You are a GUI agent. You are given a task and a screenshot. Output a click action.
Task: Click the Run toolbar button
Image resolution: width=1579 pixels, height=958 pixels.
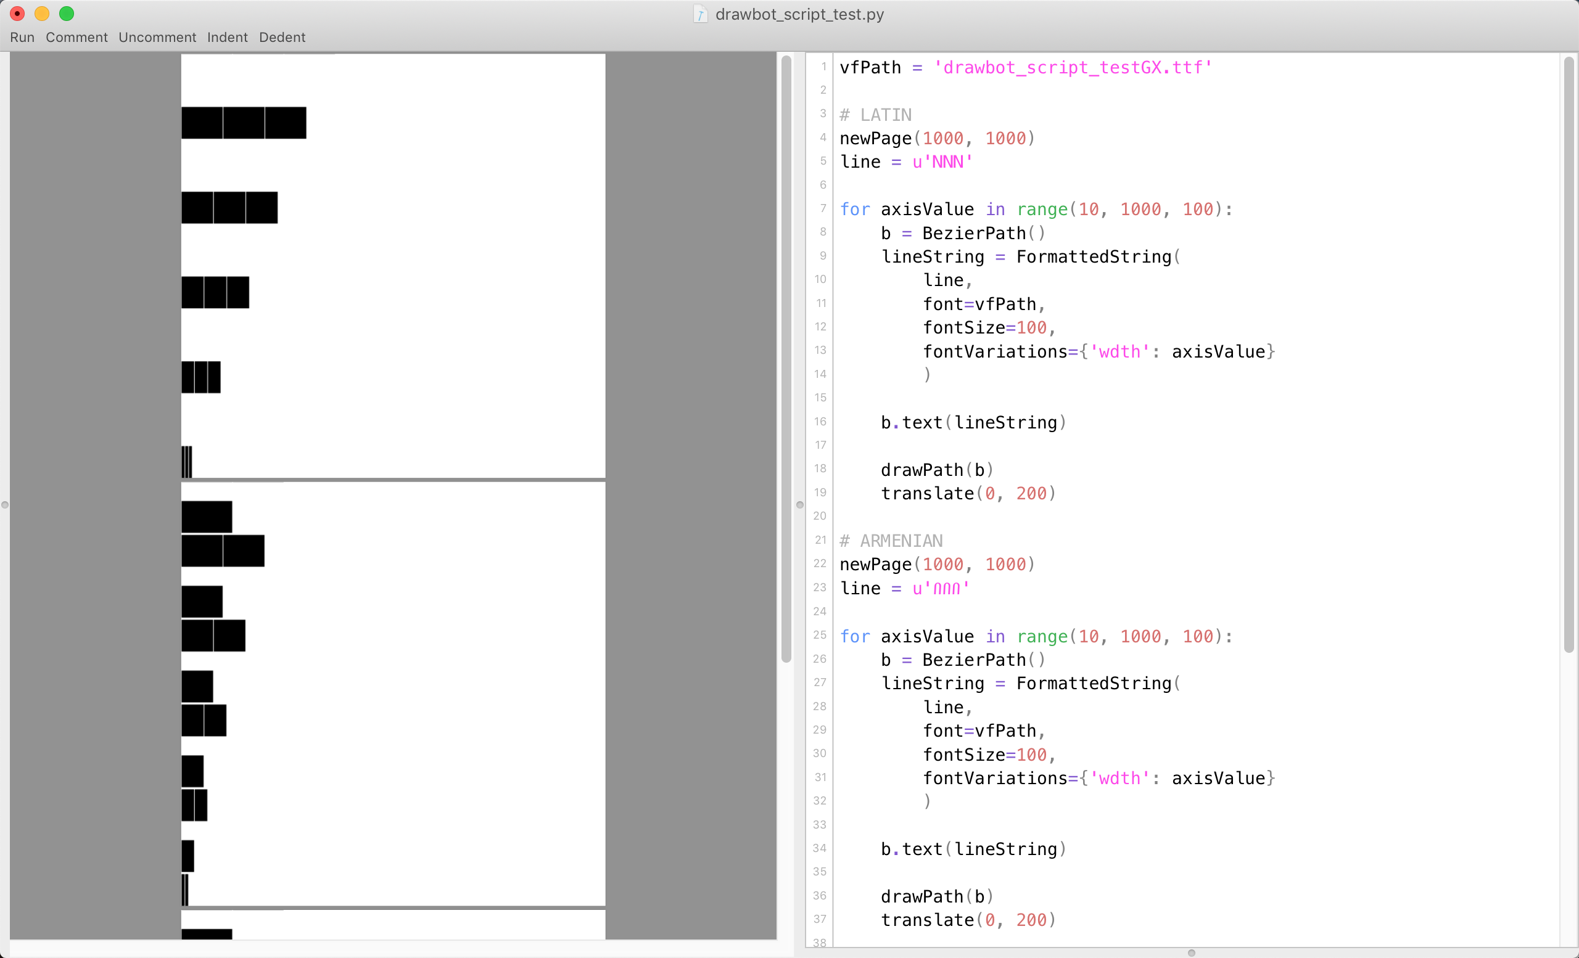pos(22,37)
